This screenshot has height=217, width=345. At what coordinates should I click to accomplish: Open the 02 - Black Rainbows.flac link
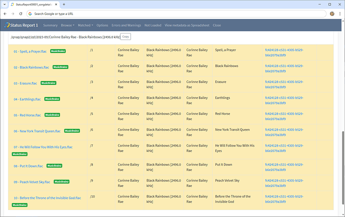click(31, 67)
